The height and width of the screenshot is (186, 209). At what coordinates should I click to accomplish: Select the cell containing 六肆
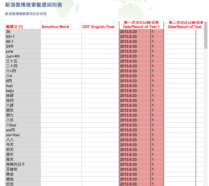[23, 106]
